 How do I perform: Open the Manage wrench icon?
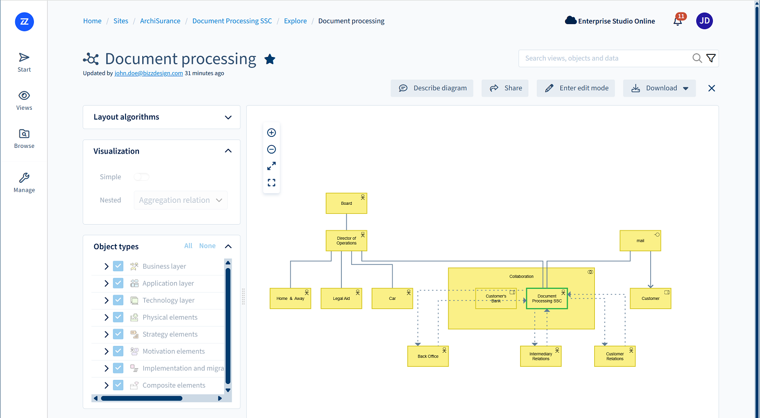(24, 178)
